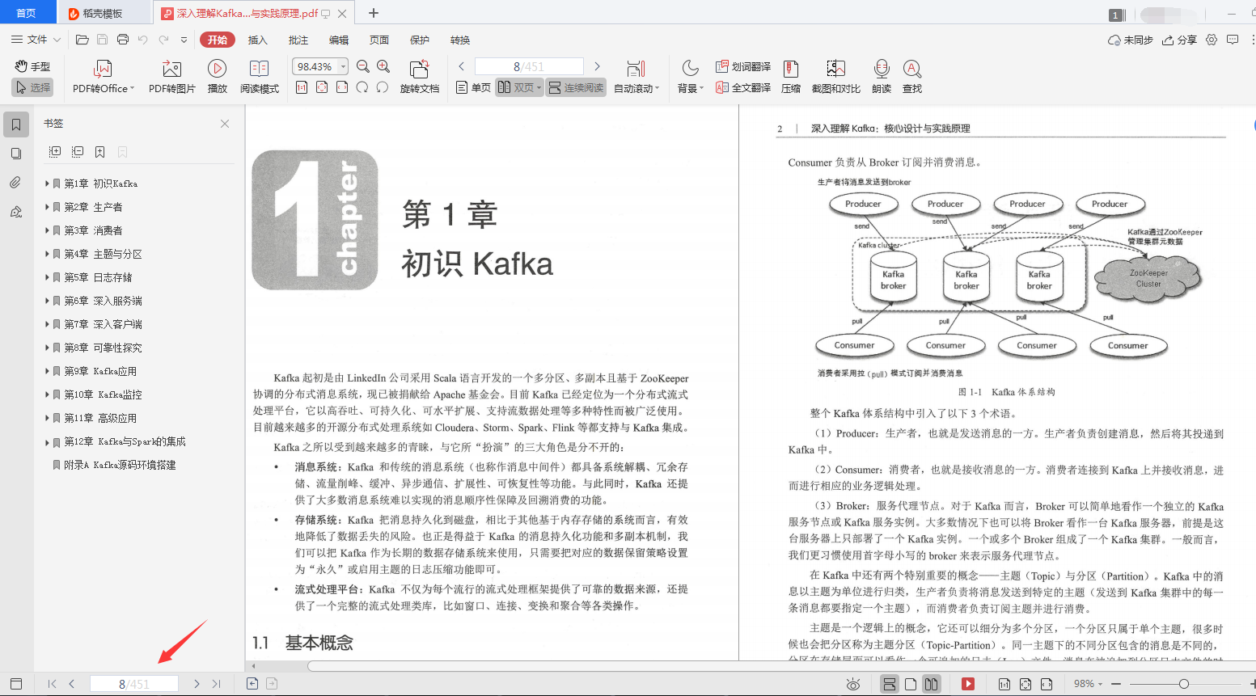Open the feedback message icon
1256x696 pixels.
(1233, 40)
